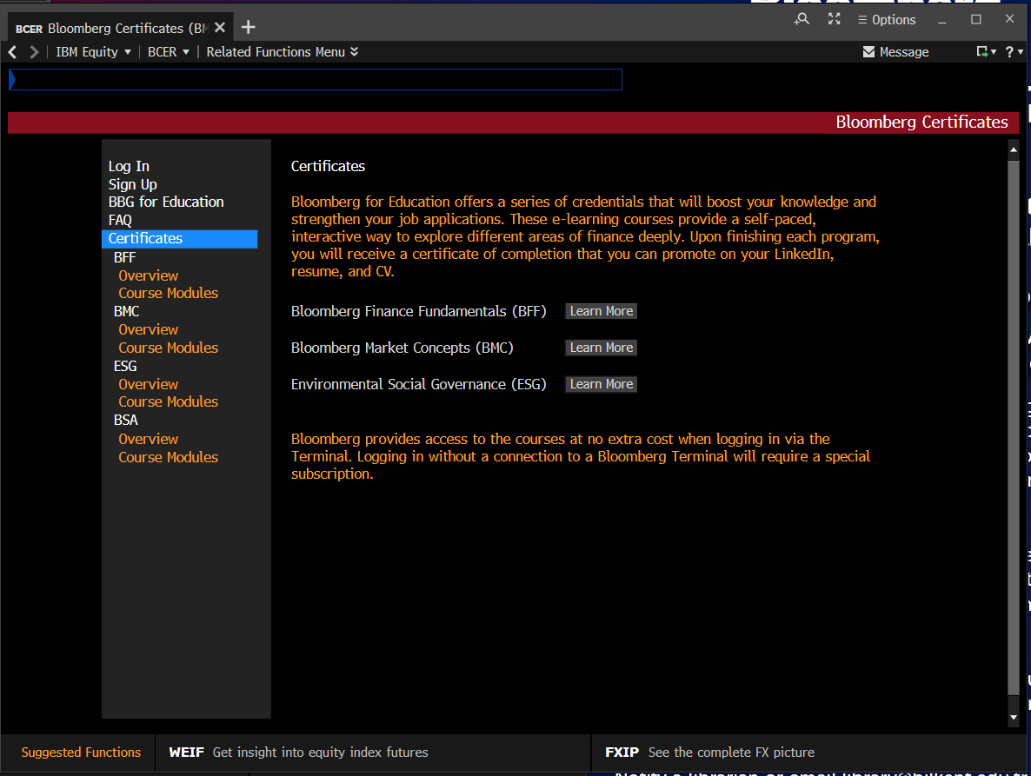This screenshot has height=776, width=1031.
Task: Click the Bloomberg Finance Fundamentals (BFF) text
Action: tap(419, 311)
